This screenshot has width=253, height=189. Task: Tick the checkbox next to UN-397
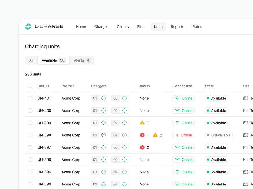coord(30,147)
